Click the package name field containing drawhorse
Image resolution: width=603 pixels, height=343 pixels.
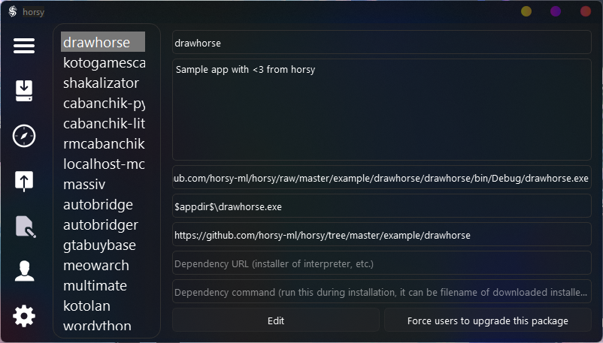coord(381,43)
